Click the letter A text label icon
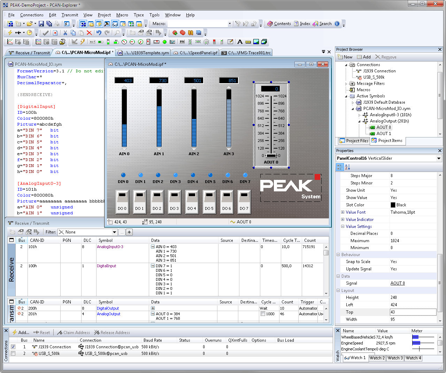The image size is (446, 373). coord(240,42)
